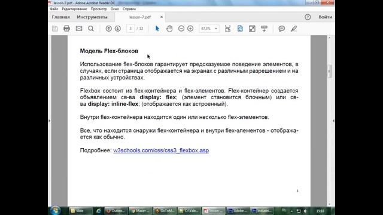
Task: Switch to the Adobe Photoshop taskbar item
Action: pyautogui.click(x=238, y=211)
